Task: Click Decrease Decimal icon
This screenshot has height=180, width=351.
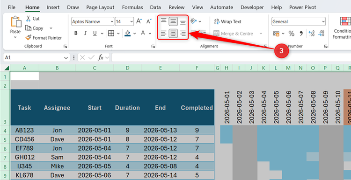Action: (321, 34)
